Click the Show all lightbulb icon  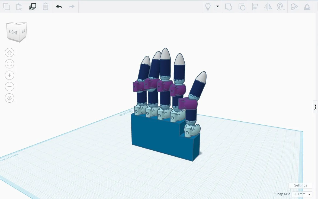(208, 7)
